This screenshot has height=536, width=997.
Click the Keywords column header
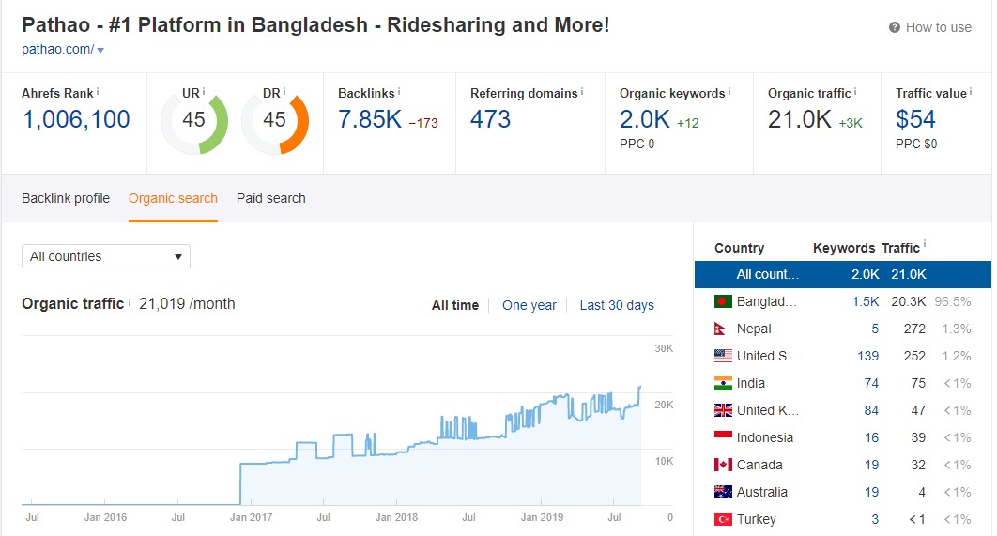844,248
